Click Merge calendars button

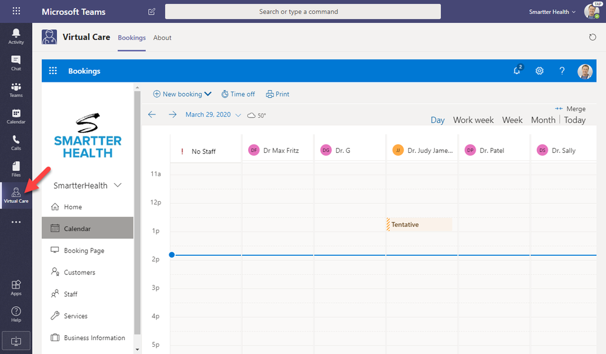[x=570, y=109]
